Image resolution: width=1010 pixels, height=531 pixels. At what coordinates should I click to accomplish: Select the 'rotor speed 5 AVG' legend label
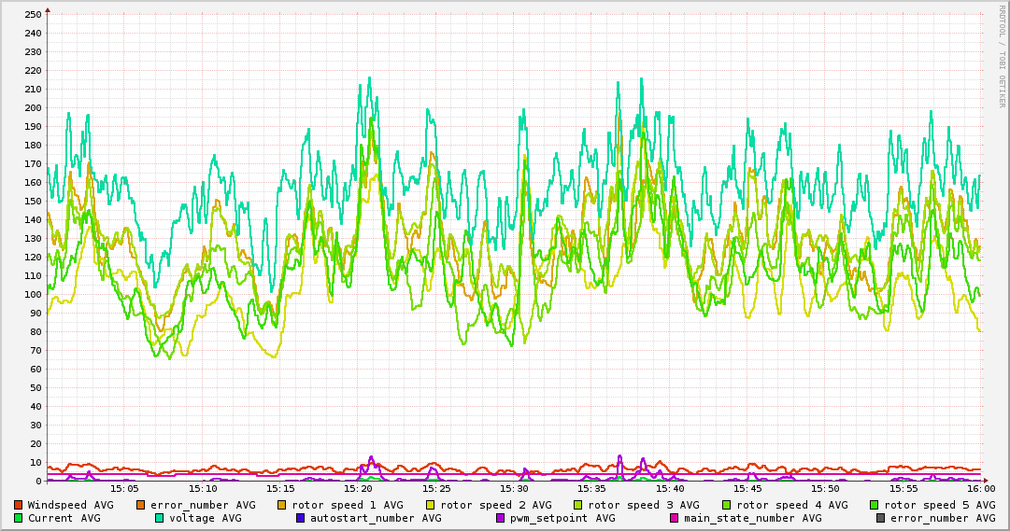click(940, 505)
